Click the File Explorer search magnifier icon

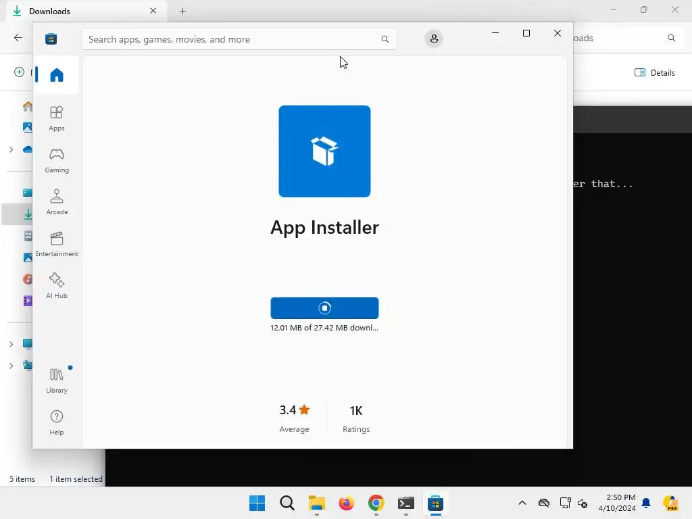[671, 38]
